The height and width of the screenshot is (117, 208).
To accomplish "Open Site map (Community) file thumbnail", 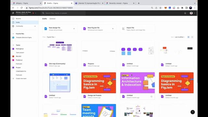I will tap(60, 51).
